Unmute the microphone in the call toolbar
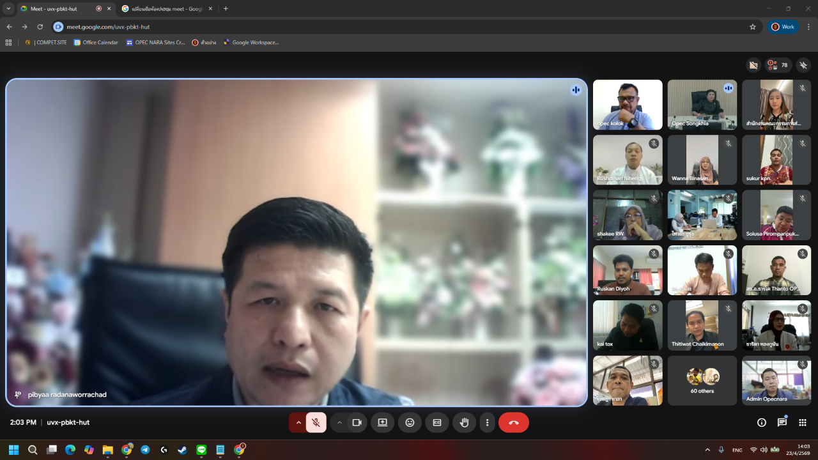This screenshot has width=818, height=460. (x=316, y=422)
